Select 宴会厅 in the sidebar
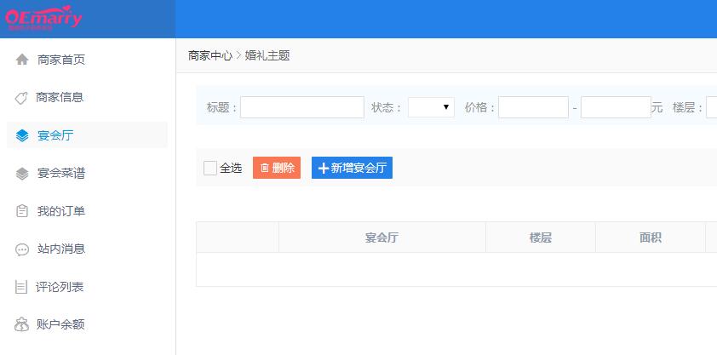This screenshot has width=717, height=355. [87, 135]
